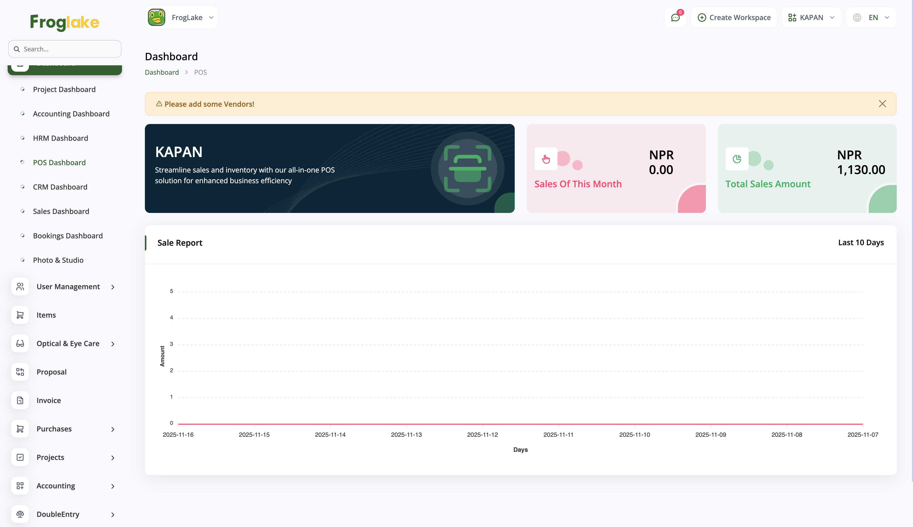Viewport: 913px width, 527px height.
Task: Open the KAPAN workspace dropdown
Action: [x=811, y=18]
